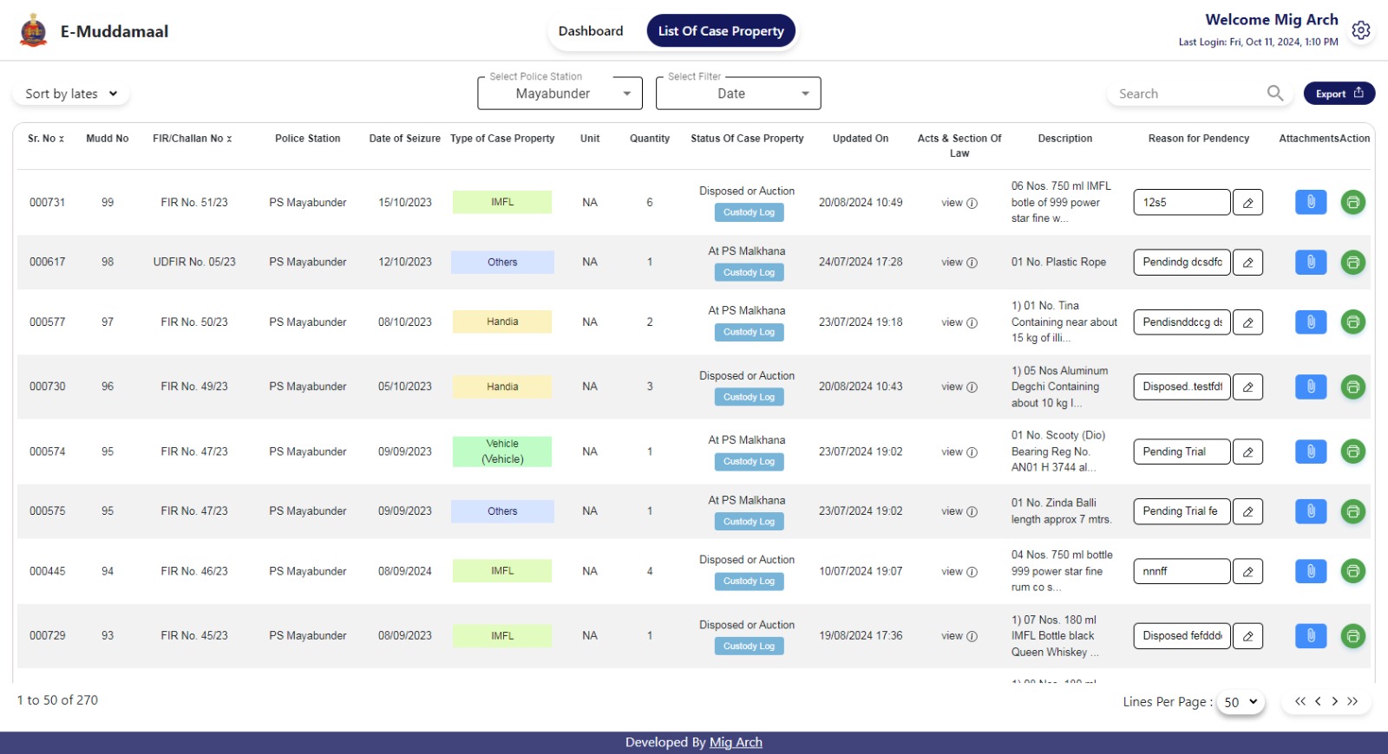
Task: Open Custody Log for Sr. No 000617
Action: click(749, 272)
